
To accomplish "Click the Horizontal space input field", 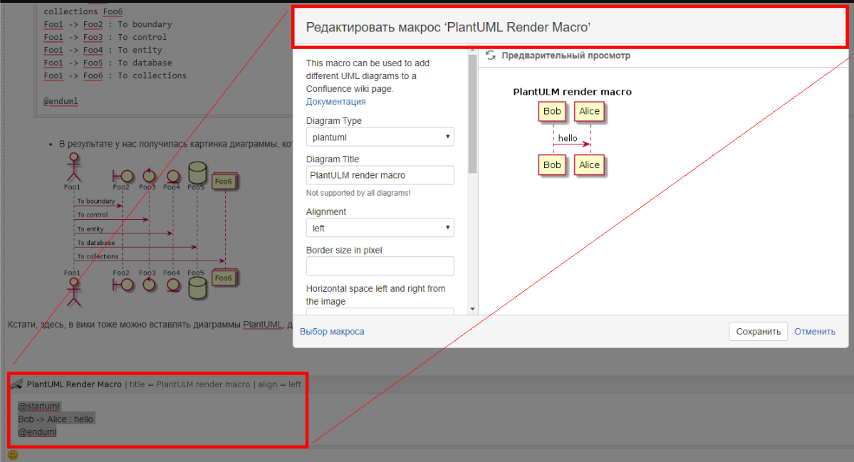I will 380,311.
